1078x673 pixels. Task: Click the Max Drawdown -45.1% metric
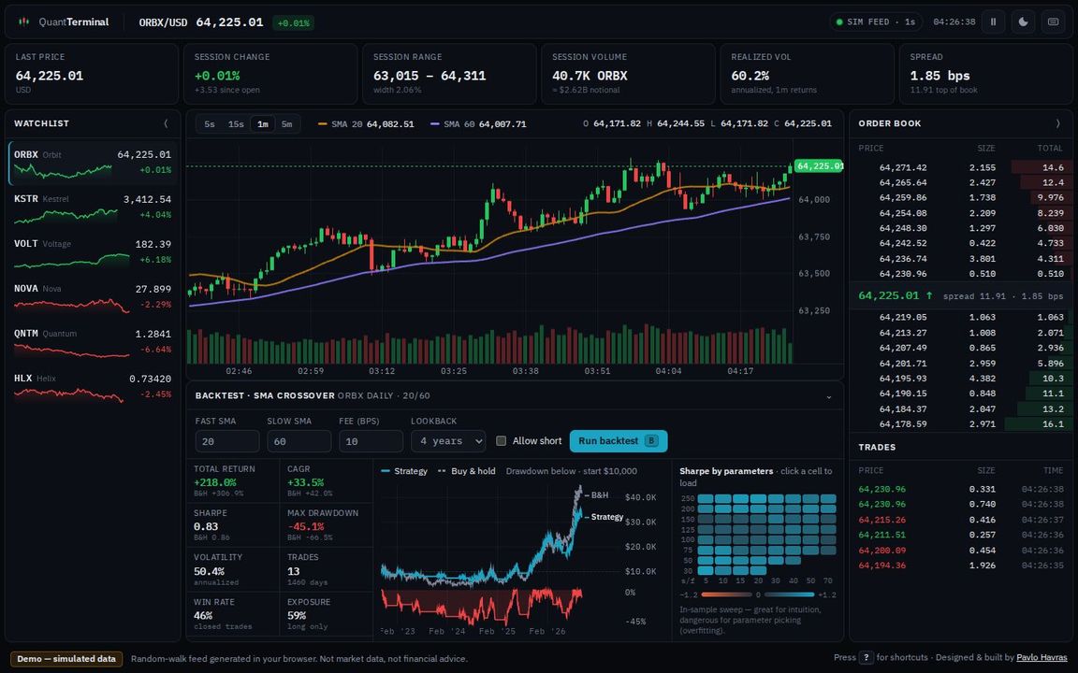328,525
